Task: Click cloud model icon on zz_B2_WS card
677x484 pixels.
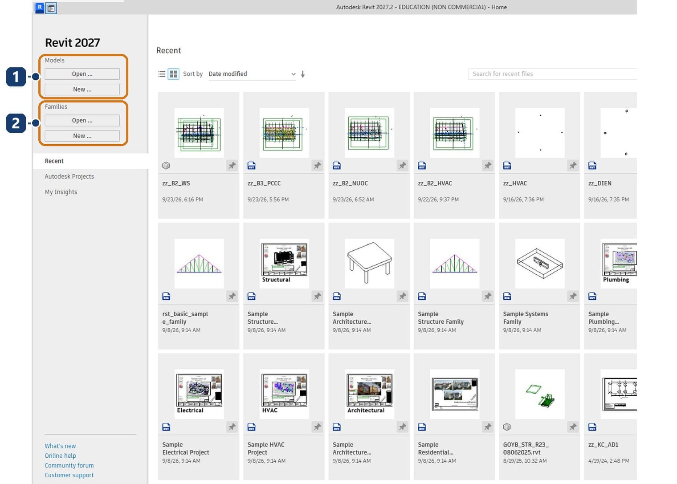Action: [166, 166]
